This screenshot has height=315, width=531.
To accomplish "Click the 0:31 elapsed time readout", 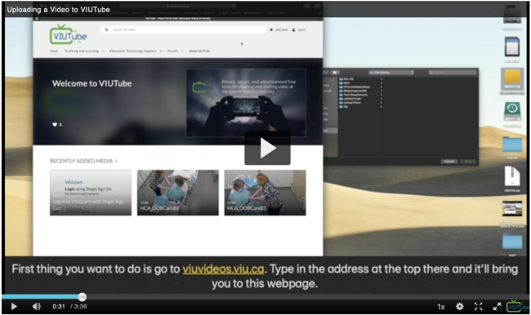I will coord(59,307).
